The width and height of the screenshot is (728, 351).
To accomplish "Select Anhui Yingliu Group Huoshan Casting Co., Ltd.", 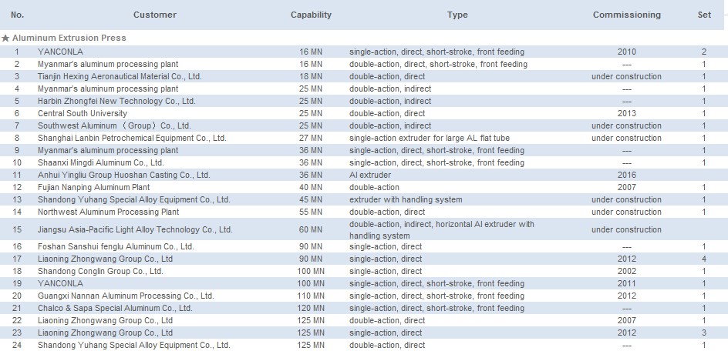I will click(x=124, y=175).
